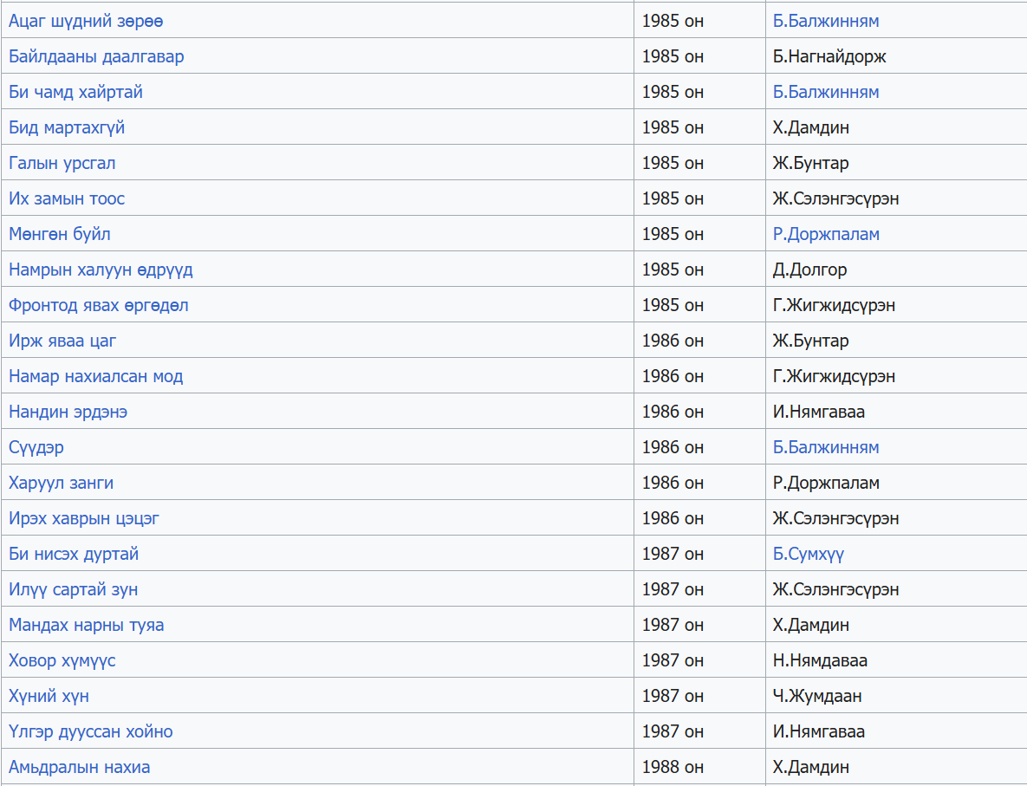Click the Их замын тоос title

tap(67, 198)
